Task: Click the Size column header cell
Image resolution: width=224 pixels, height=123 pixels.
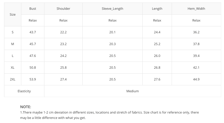Action: [13, 15]
